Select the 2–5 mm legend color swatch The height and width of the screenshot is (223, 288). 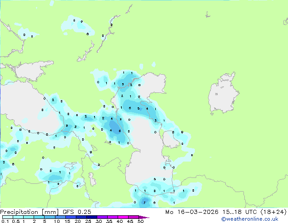pyautogui.click(x=39, y=217)
